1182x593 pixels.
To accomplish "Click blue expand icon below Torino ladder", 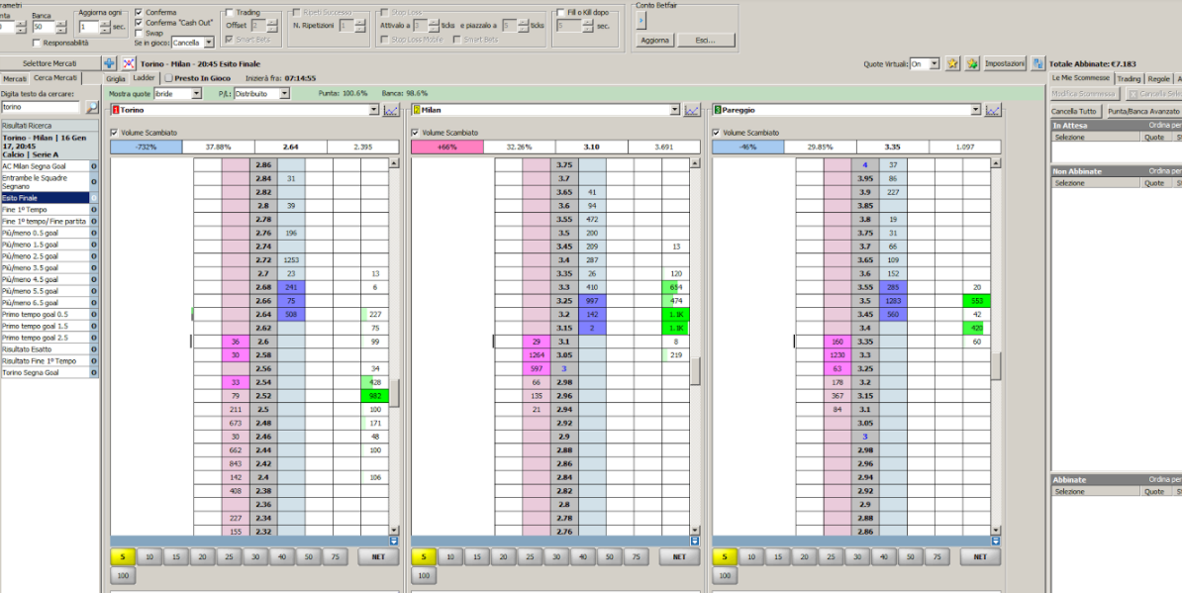I will [x=393, y=541].
